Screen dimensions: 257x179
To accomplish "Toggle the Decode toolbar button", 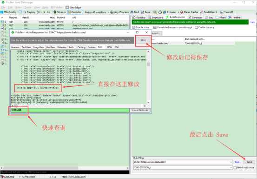I will coord(74,12).
